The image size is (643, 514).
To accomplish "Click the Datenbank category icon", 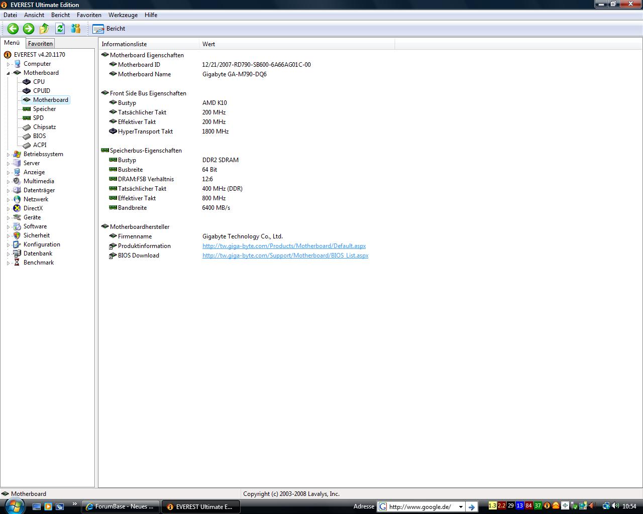I will [17, 253].
